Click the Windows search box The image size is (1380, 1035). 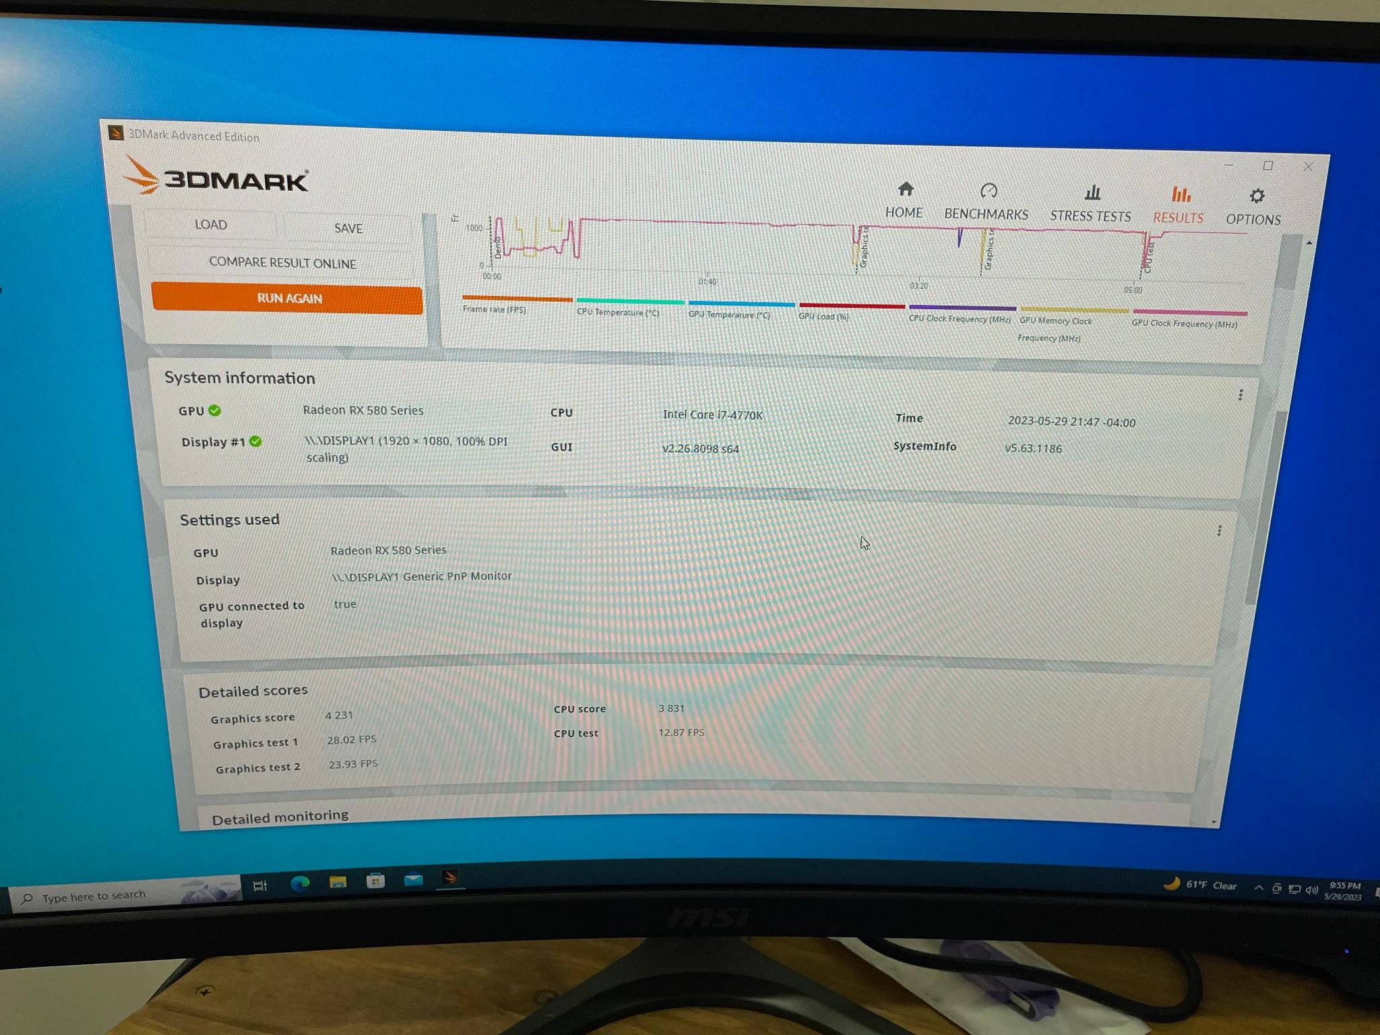125,895
